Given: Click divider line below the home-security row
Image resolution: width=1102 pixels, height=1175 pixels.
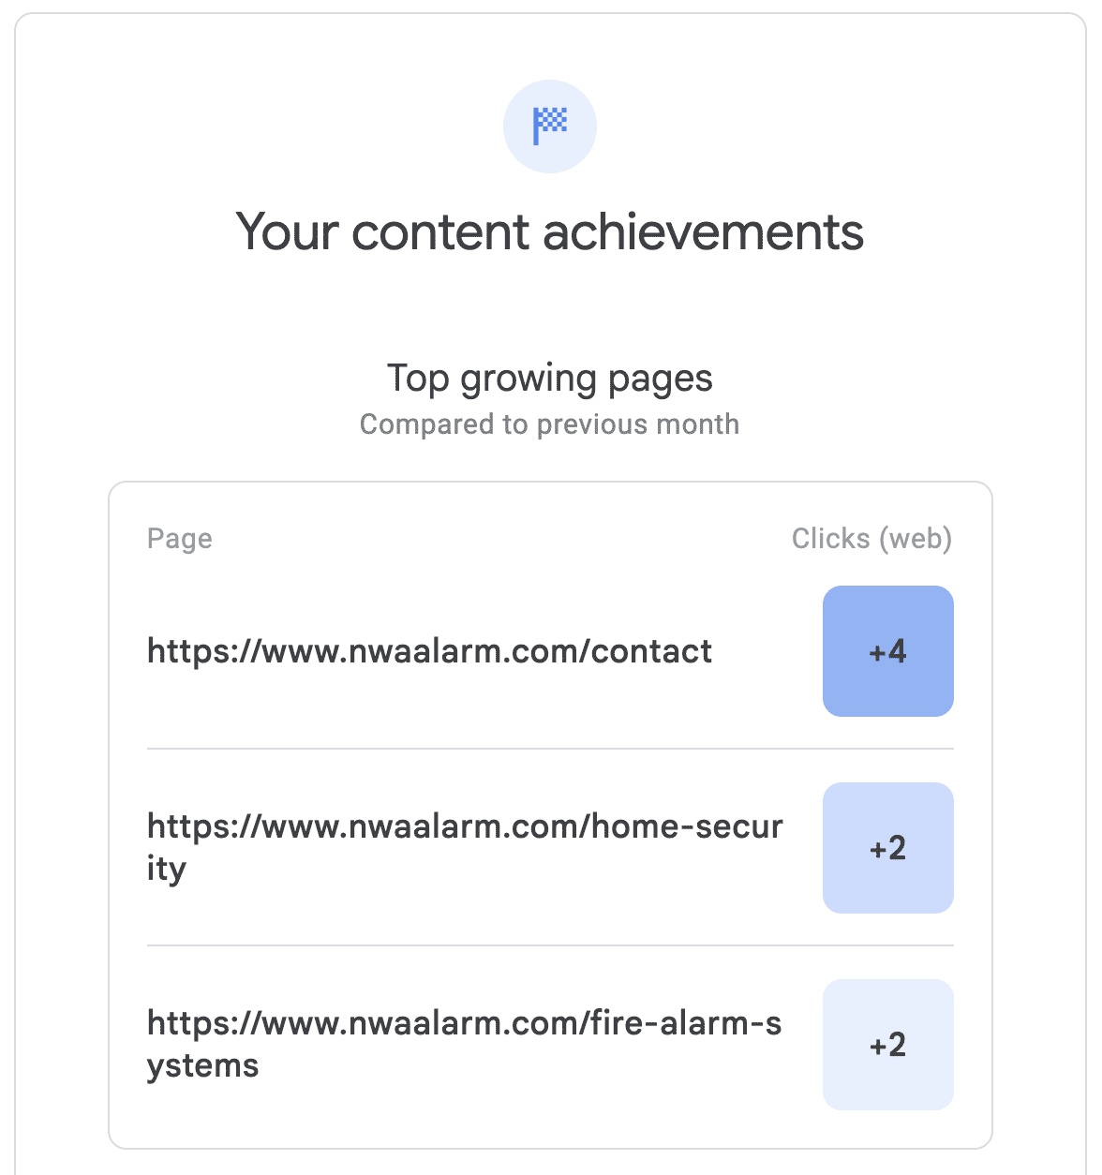Looking at the screenshot, I should point(550,945).
